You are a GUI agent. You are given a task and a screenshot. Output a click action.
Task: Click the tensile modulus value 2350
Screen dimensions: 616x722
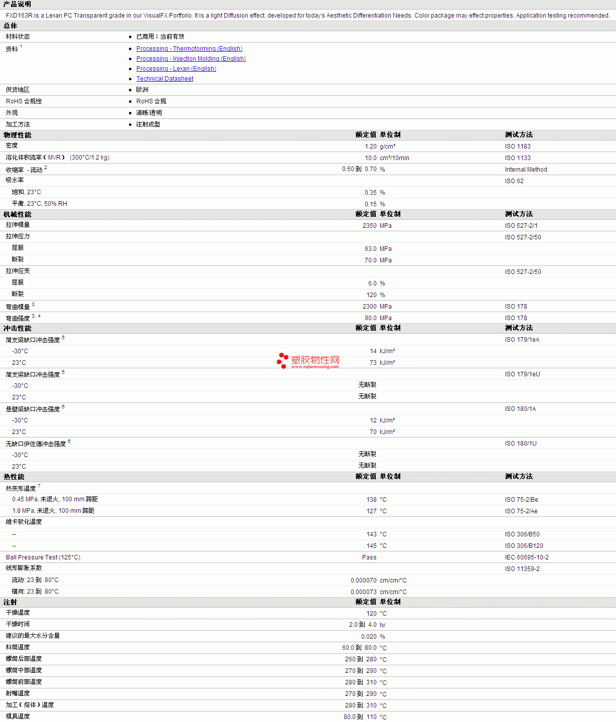click(370, 226)
